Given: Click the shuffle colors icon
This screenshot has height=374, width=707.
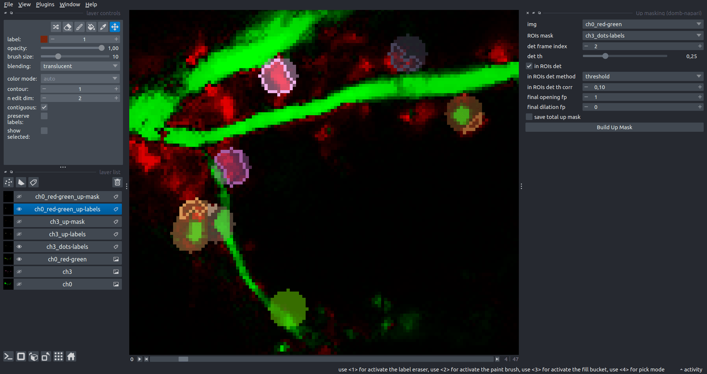Looking at the screenshot, I should (56, 27).
